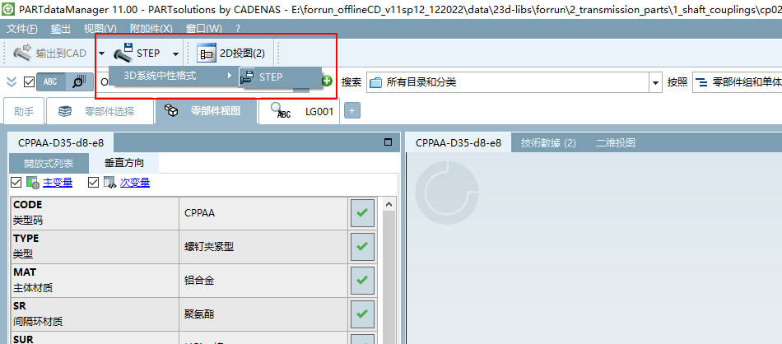Screen dimensions: 782x344
Task: Maximize the CPPAA-D35-d8-e8 table panel
Action: [x=388, y=142]
